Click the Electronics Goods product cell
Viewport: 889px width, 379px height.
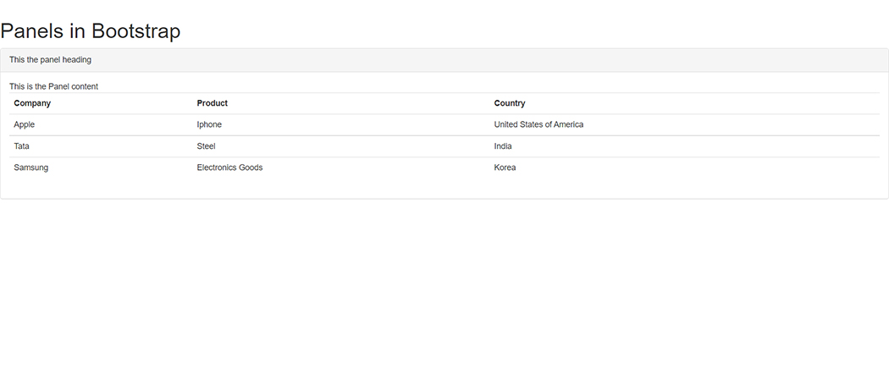229,168
